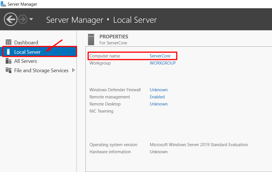Open the navigation history dropdown arrow

31,19
